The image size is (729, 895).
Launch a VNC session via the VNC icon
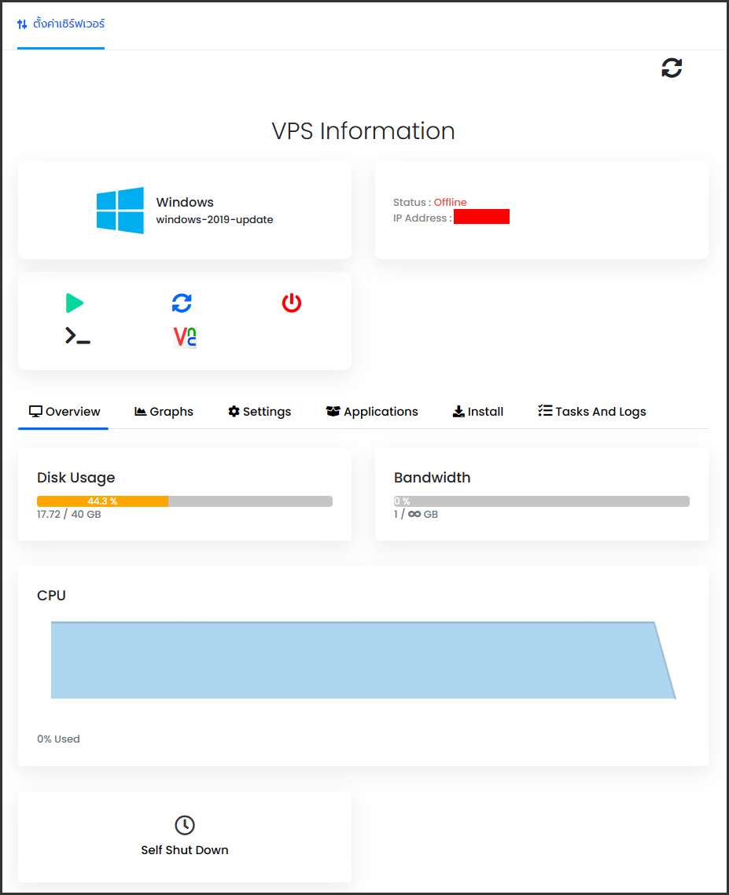tap(184, 336)
